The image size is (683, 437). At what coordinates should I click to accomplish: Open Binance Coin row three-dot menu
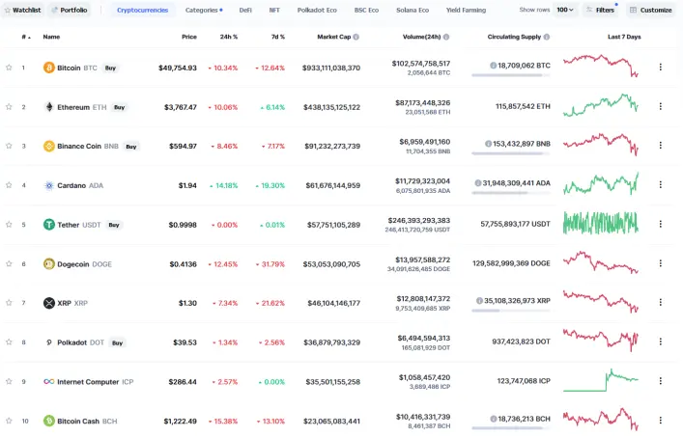click(x=661, y=146)
